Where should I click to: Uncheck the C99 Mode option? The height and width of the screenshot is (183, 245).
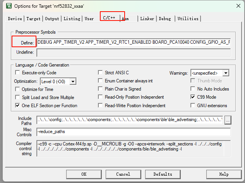193,97
